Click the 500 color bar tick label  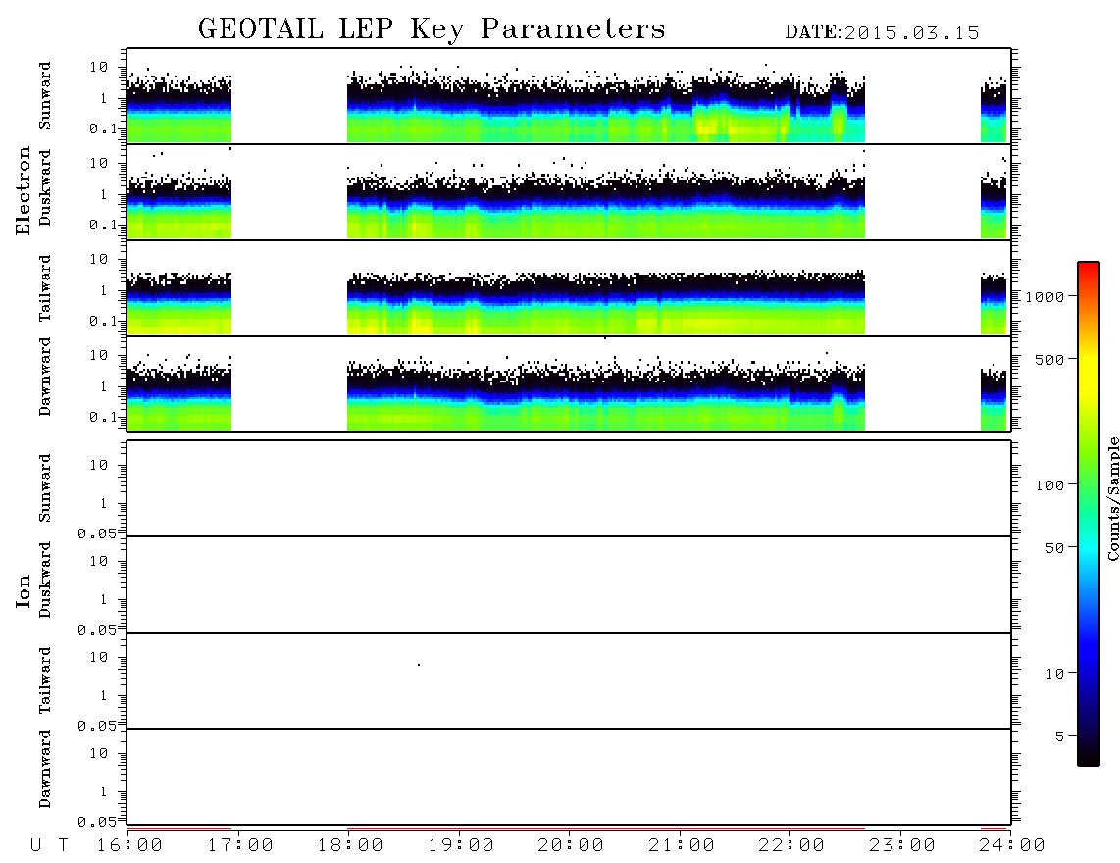pyautogui.click(x=1050, y=360)
